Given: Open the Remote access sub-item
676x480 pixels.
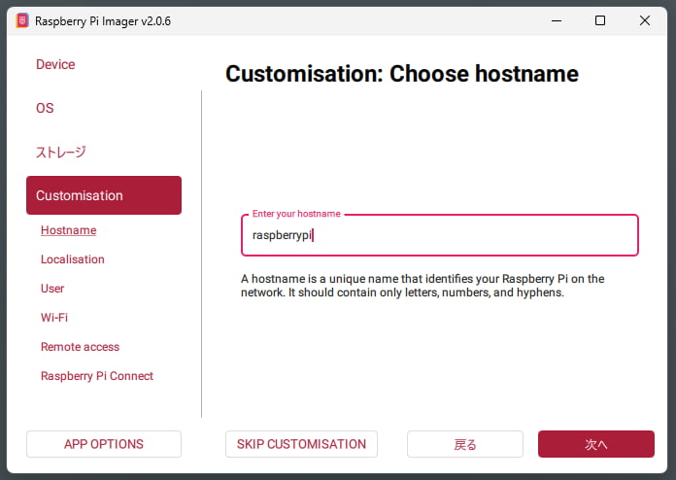Looking at the screenshot, I should 80,347.
